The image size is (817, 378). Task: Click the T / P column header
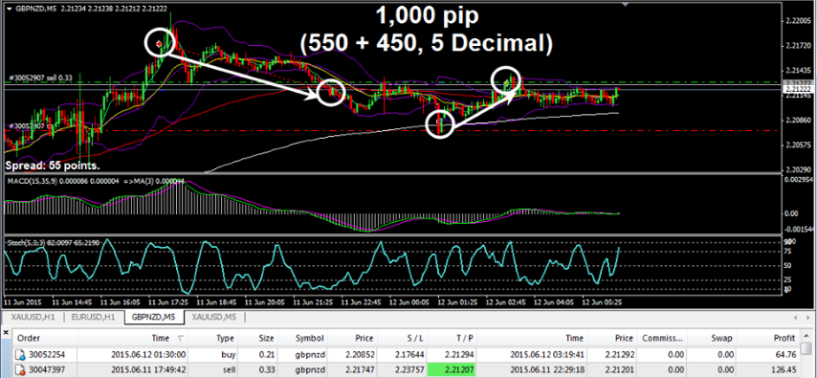pos(465,338)
